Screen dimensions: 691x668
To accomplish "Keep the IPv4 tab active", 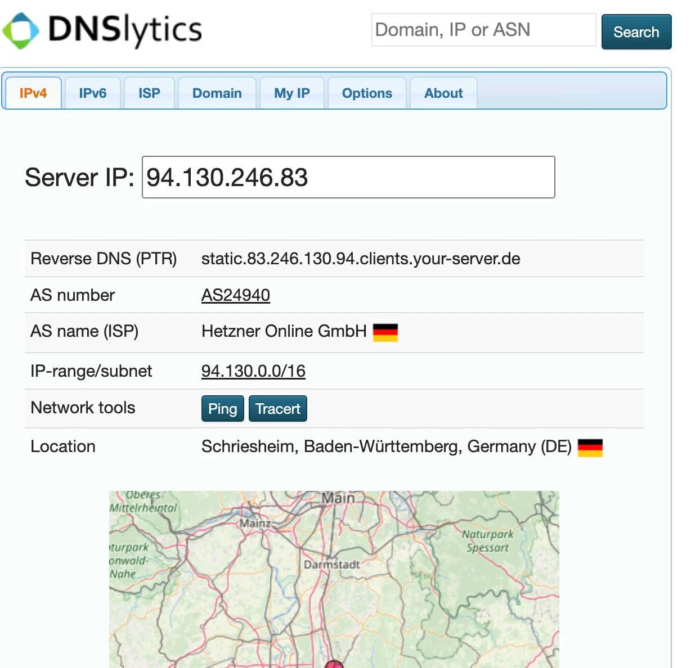I will click(32, 93).
